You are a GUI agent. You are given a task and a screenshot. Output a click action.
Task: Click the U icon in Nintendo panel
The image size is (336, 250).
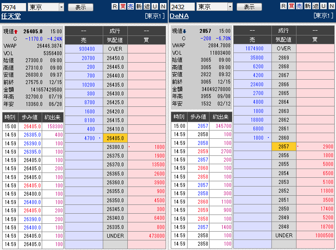click(x=155, y=7)
